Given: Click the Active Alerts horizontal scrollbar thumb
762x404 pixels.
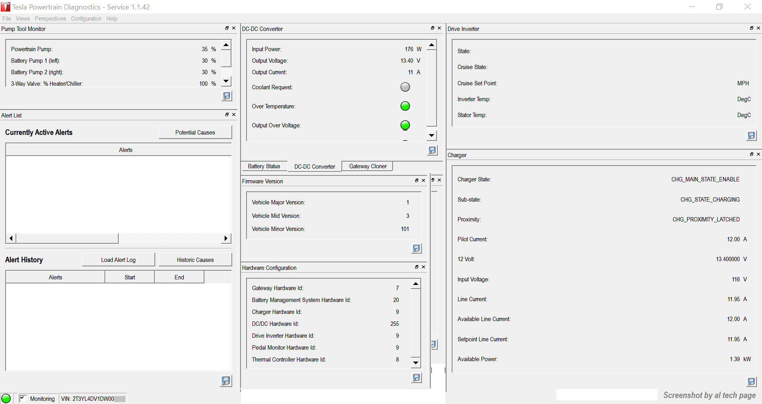Looking at the screenshot, I should [x=67, y=239].
